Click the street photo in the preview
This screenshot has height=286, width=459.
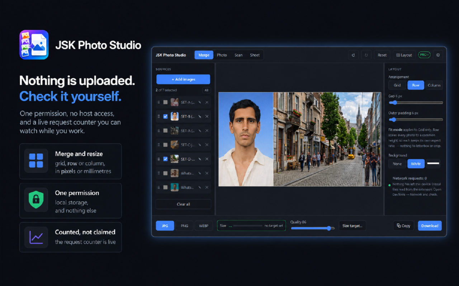coord(327,139)
